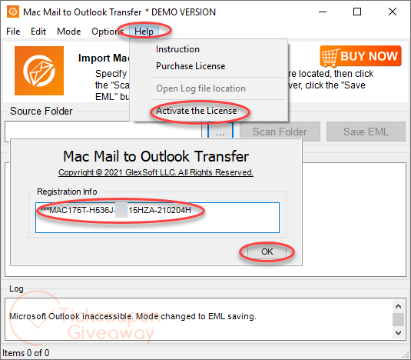Click the "Mac Mail to Outlook Transfer" dialog heading
The image size is (411, 360).
coord(156,156)
